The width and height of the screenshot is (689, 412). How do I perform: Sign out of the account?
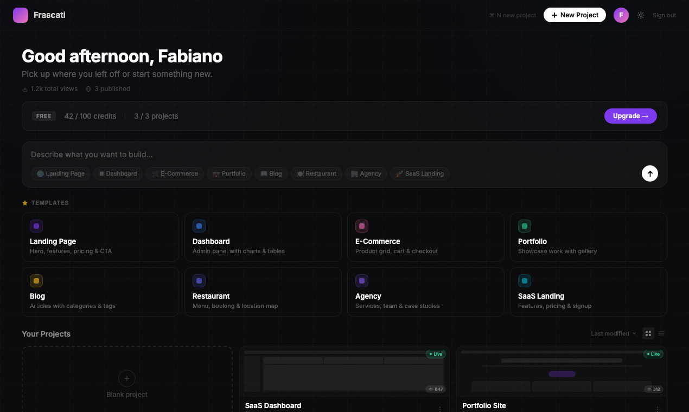click(x=664, y=15)
